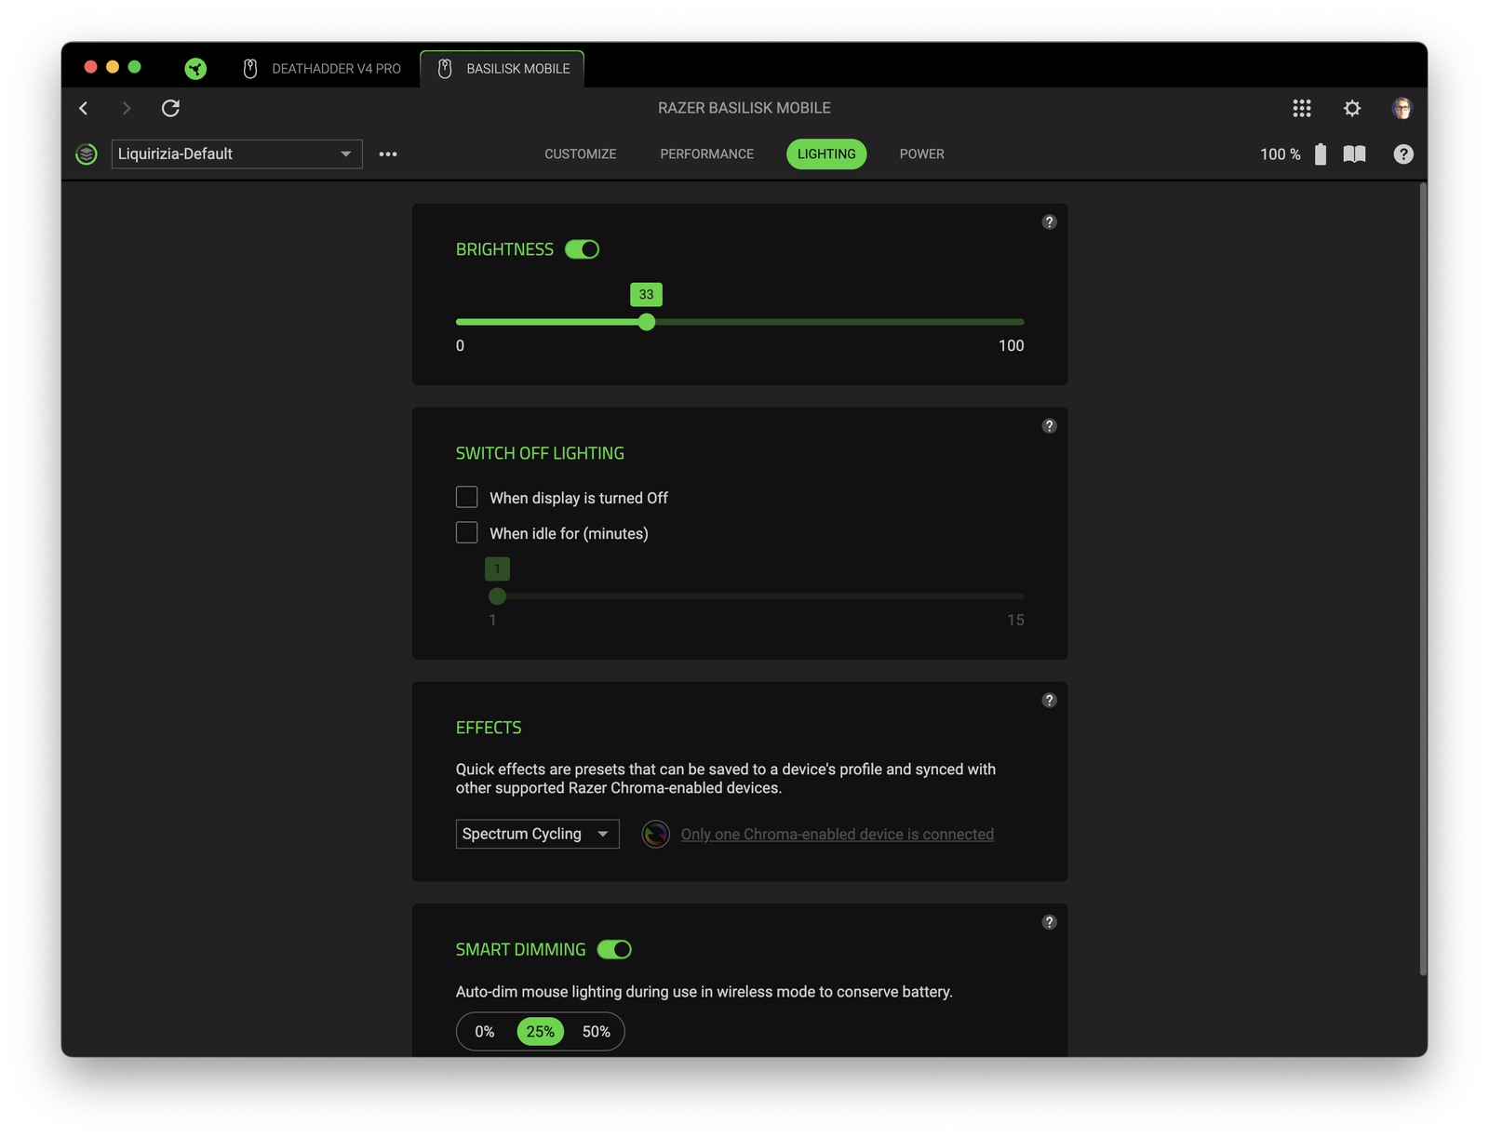Click the Chroma sync ring icon
1489x1138 pixels.
pyautogui.click(x=656, y=835)
